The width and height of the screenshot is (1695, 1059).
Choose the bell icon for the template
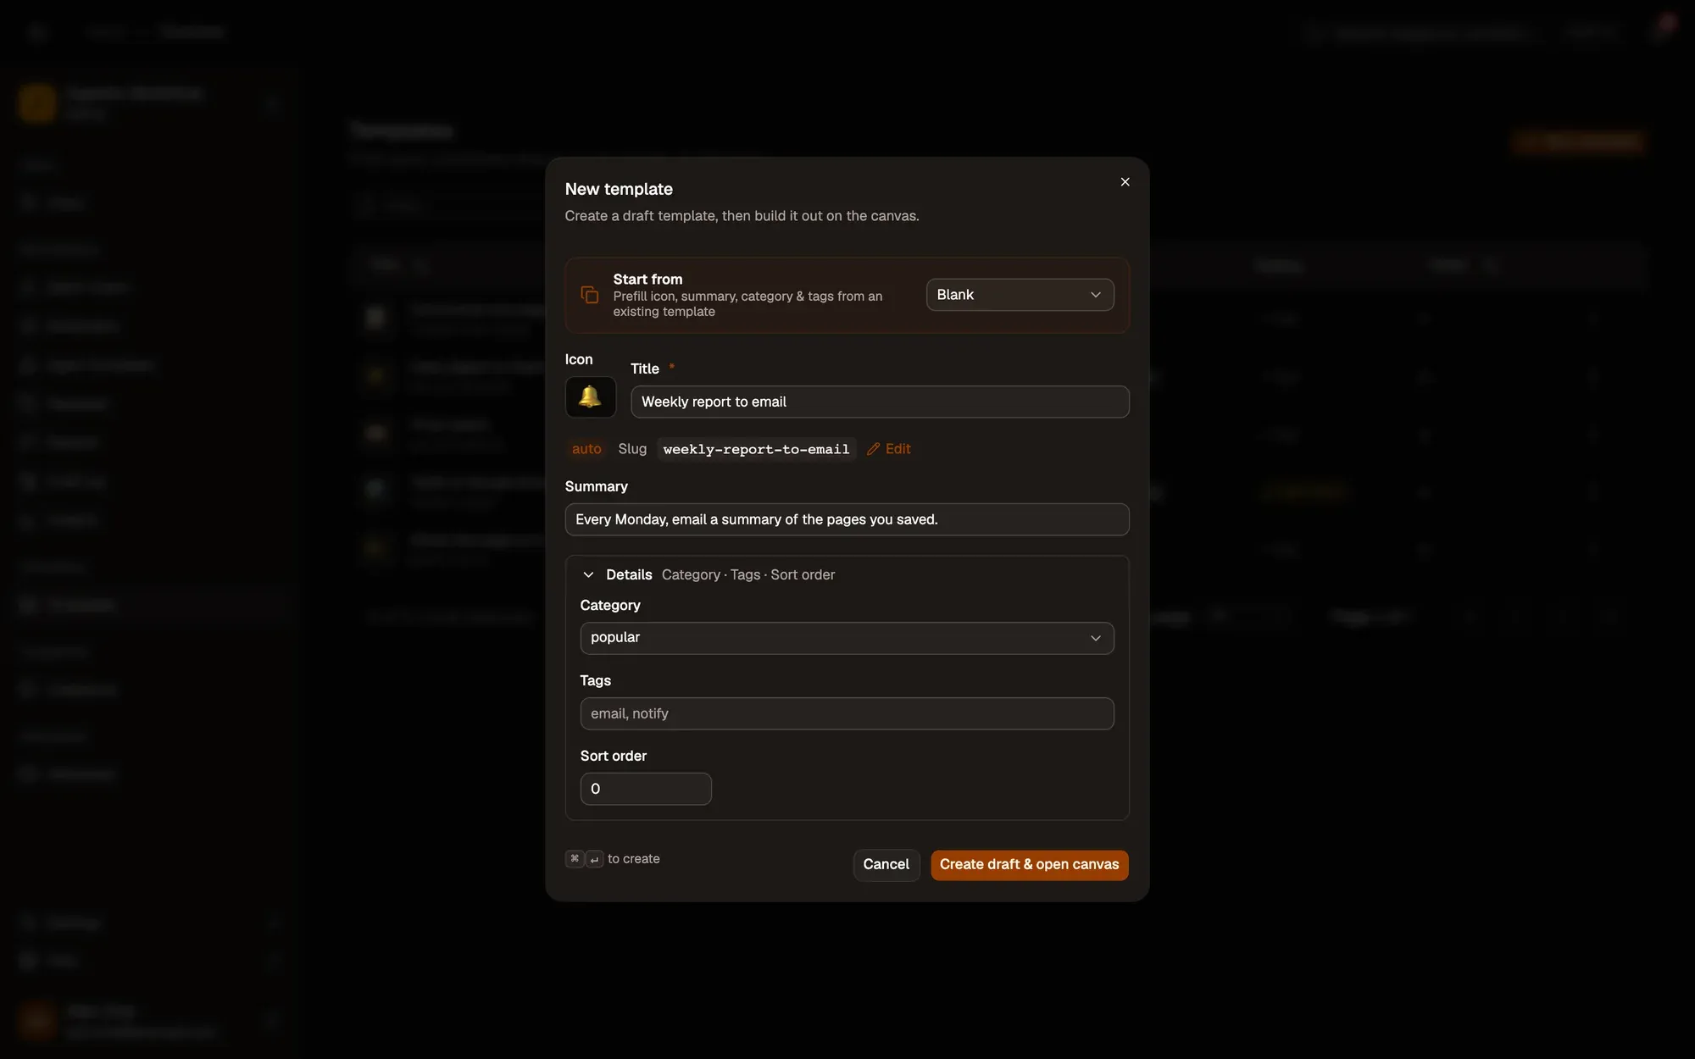[590, 396]
